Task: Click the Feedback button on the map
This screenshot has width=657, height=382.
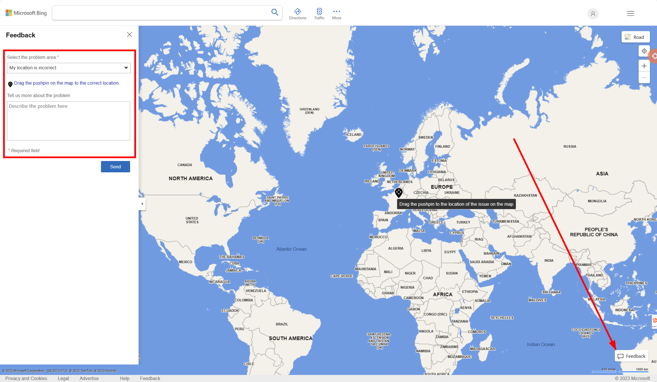Action: click(631, 356)
